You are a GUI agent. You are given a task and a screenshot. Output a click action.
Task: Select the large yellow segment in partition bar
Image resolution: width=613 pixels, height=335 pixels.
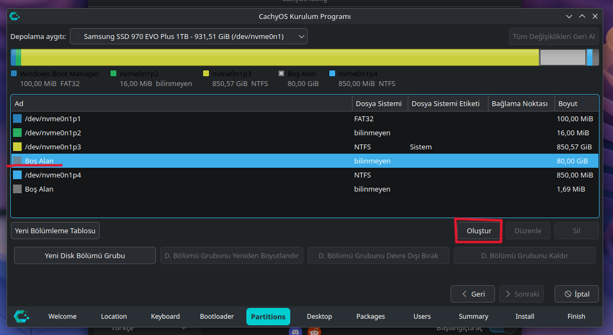click(280, 57)
